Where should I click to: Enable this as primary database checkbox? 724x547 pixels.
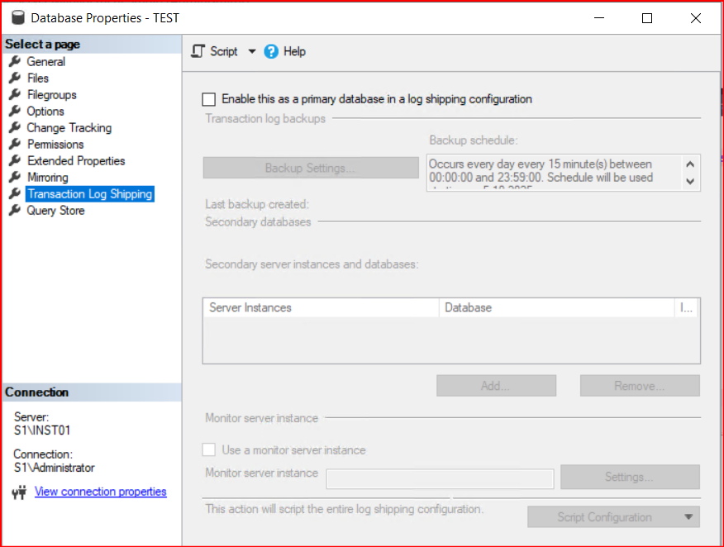coord(209,99)
